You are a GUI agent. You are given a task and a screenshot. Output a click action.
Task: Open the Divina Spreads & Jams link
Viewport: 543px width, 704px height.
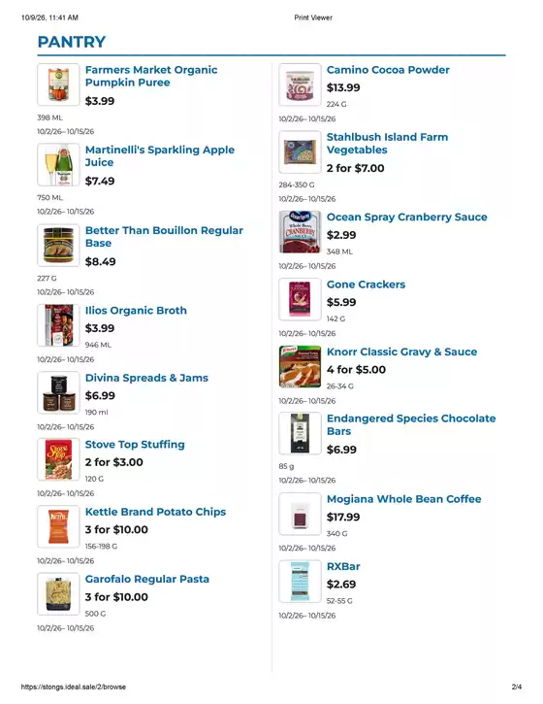(x=146, y=378)
